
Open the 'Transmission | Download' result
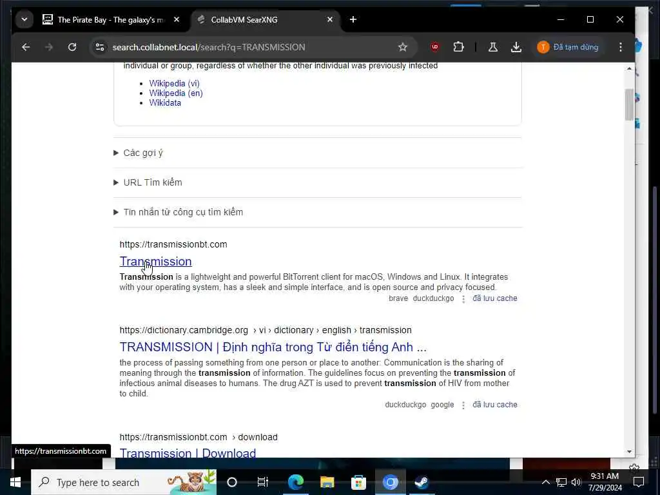pyautogui.click(x=188, y=453)
